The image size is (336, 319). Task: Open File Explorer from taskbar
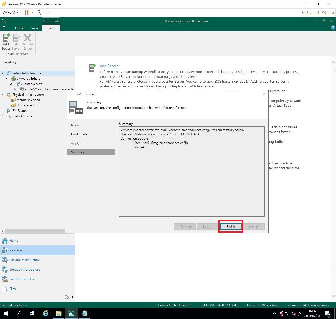[x=59, y=313]
